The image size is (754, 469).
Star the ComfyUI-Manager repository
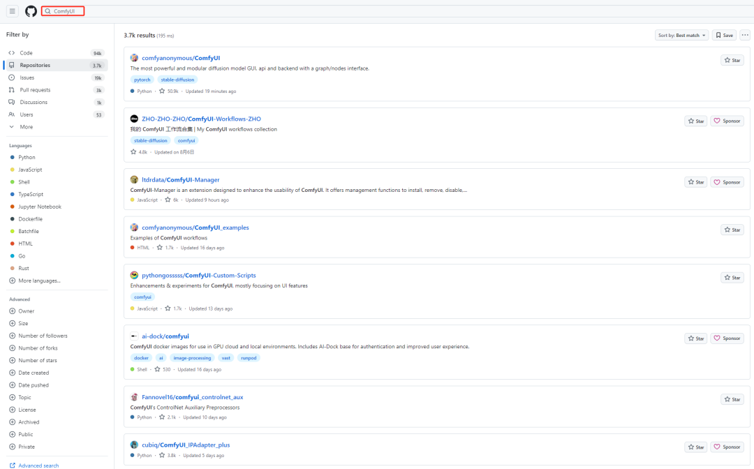696,182
